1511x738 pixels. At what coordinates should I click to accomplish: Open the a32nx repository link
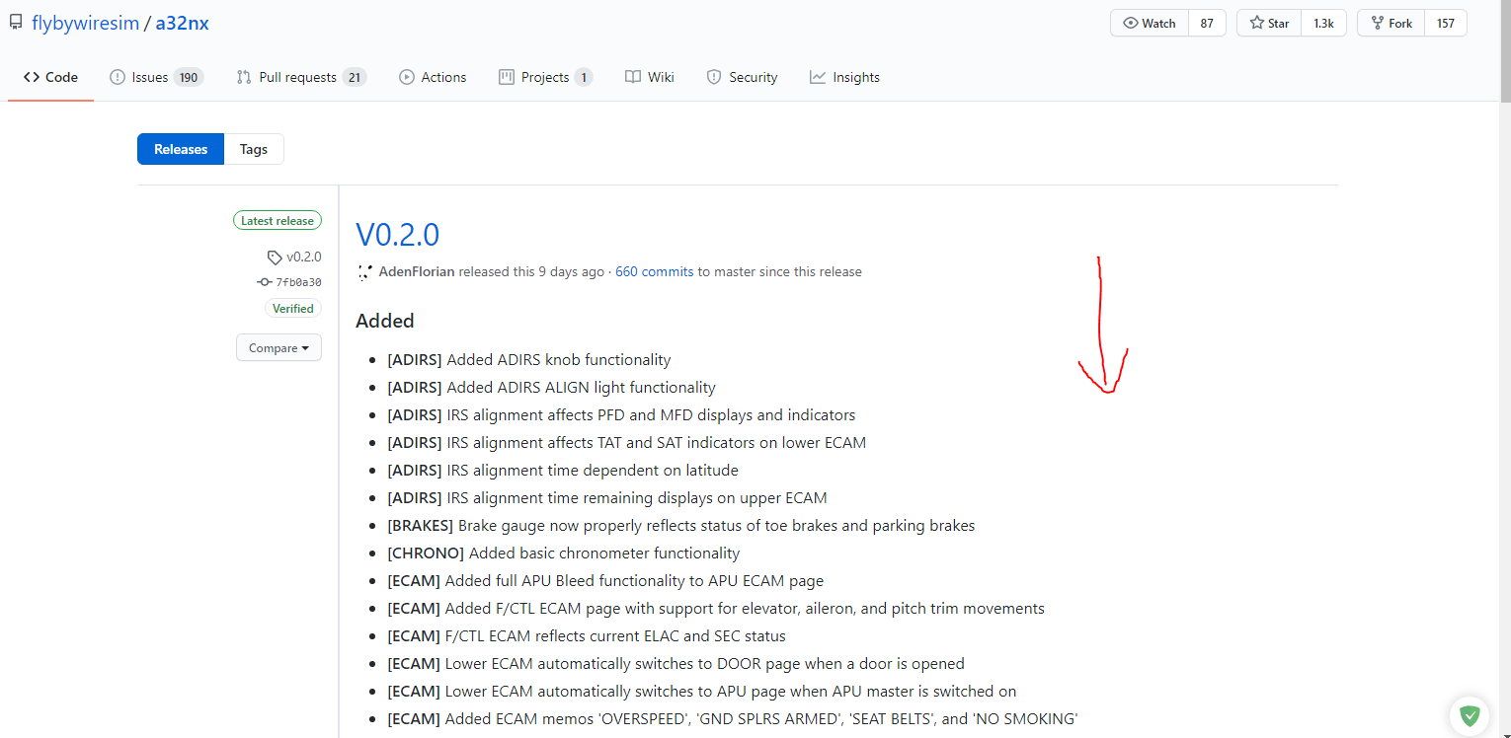(x=182, y=23)
